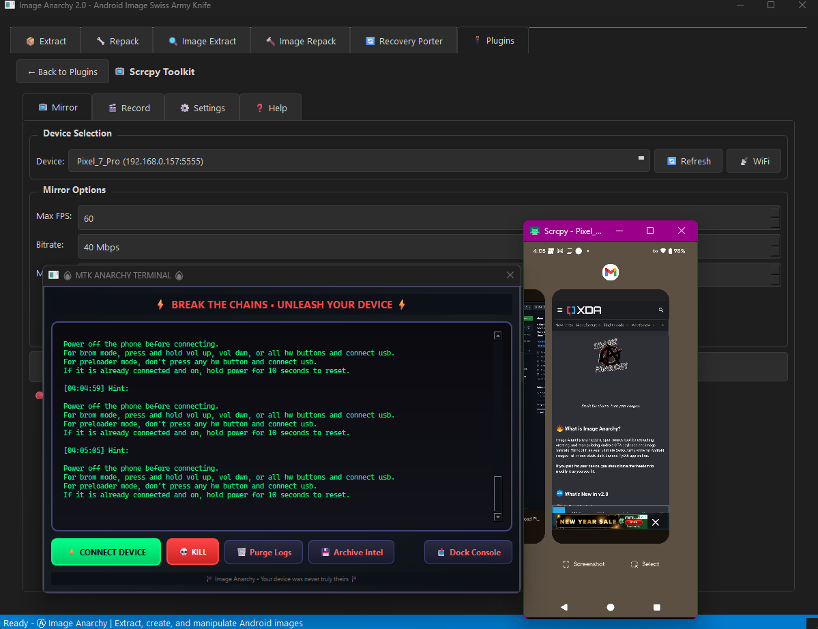This screenshot has height=629, width=818.
Task: Close the MTK Anarchy Terminal
Action: 510,275
